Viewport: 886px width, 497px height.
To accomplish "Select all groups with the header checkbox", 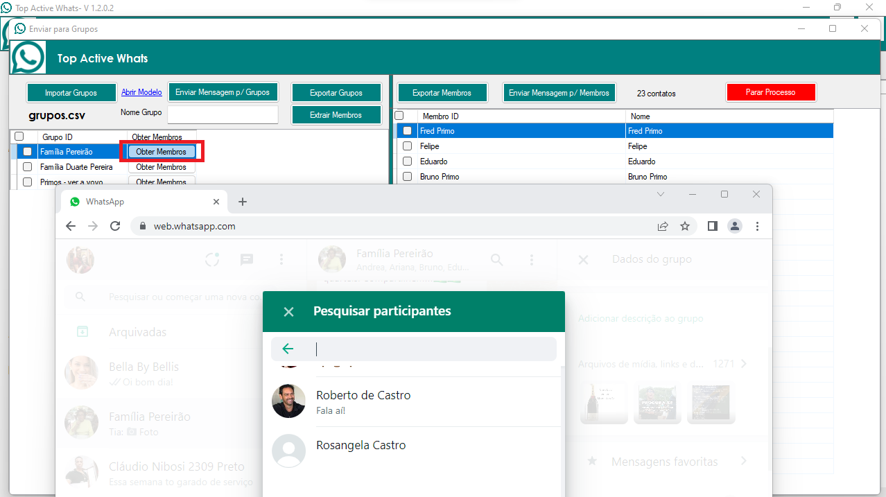I will point(19,137).
